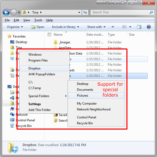Click the Recent Places icon in sidebar

tap(12, 75)
